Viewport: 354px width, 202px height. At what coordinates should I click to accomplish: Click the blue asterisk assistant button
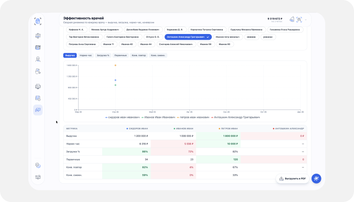click(316, 178)
